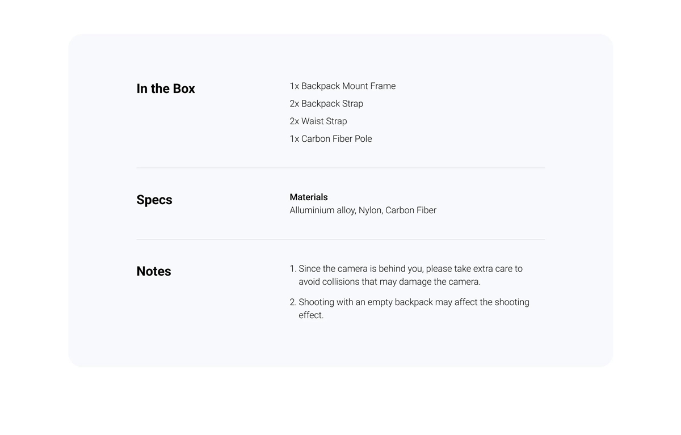Click the "2x Backpack Strap" list entry
Image resolution: width=681 pixels, height=435 pixels.
click(326, 104)
